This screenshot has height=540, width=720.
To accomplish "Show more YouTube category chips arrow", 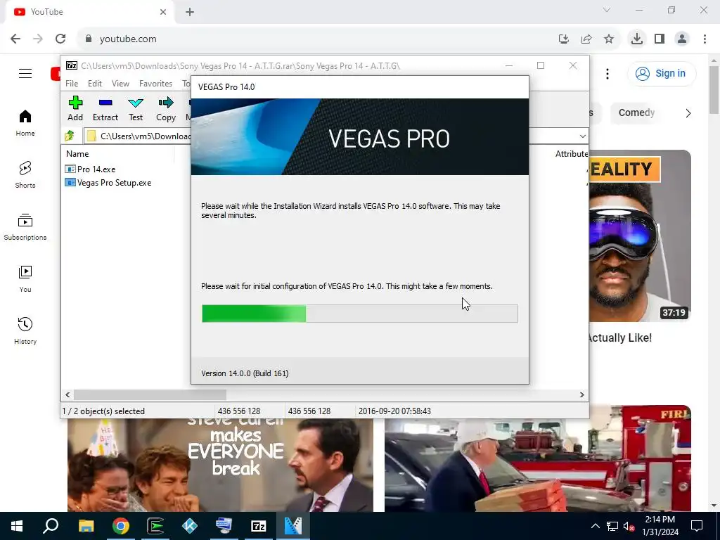I will click(688, 113).
